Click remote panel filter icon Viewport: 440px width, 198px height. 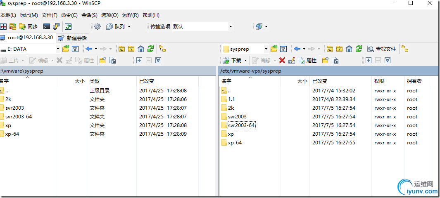coord(283,49)
